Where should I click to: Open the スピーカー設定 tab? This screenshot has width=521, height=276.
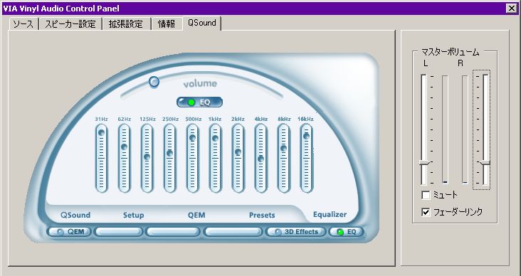pyautogui.click(x=70, y=24)
